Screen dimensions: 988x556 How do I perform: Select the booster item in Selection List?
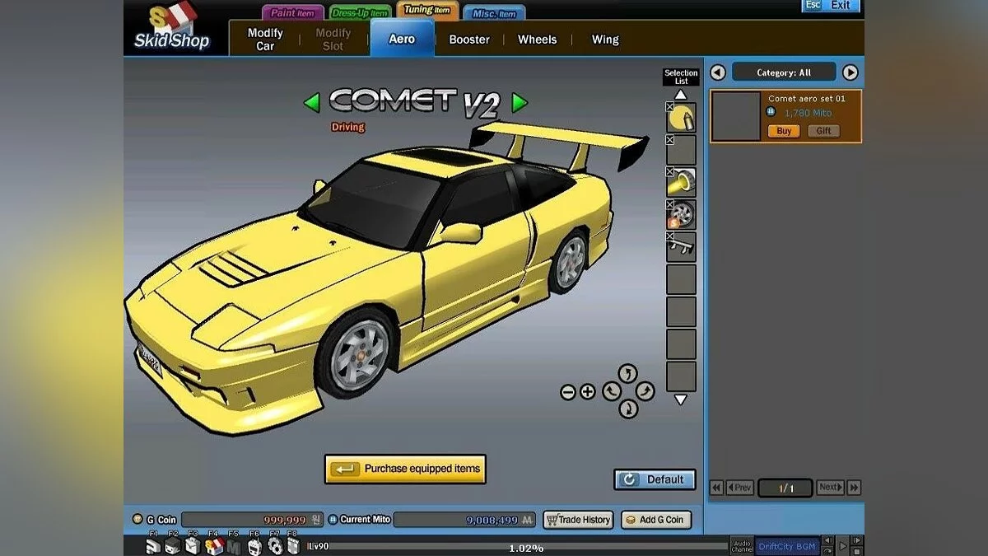point(682,183)
